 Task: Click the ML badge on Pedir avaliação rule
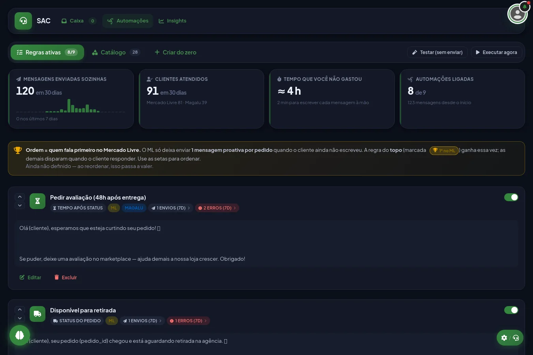114,208
